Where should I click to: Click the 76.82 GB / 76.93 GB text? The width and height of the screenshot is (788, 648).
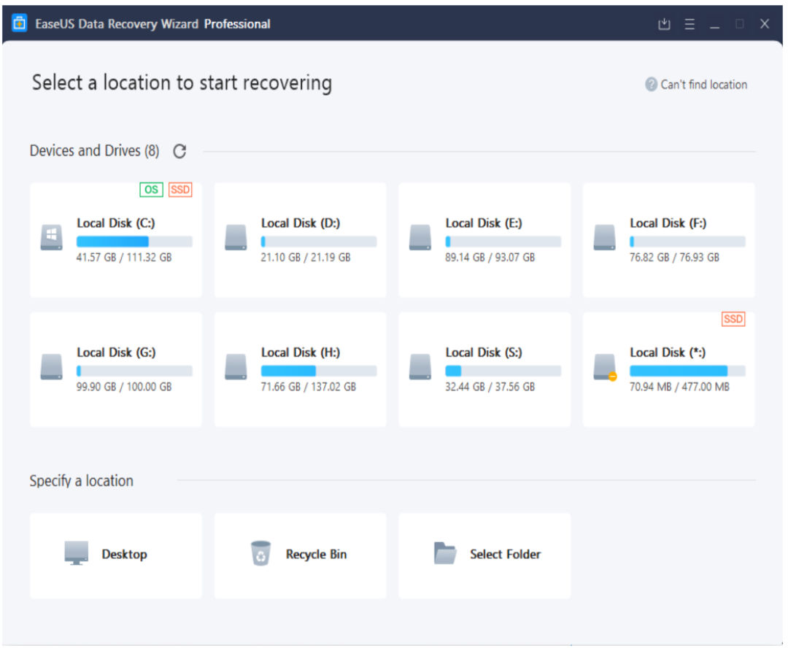674,258
